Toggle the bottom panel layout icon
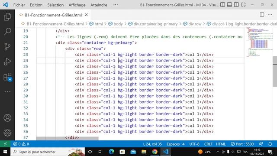The image size is (277, 156). click(229, 5)
